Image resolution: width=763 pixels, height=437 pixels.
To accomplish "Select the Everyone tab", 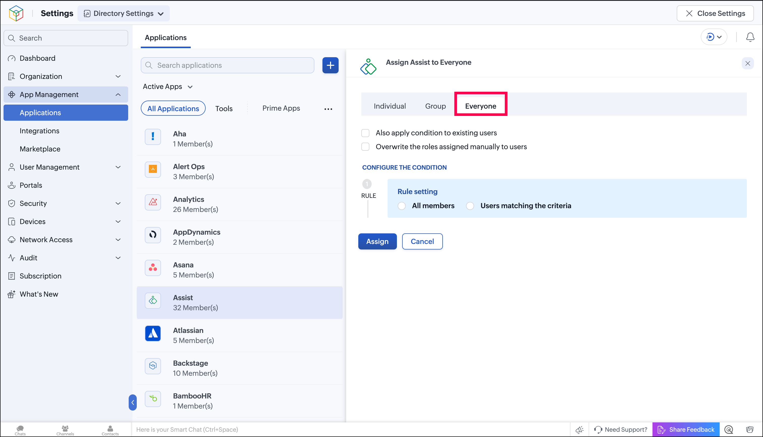I will 481,106.
